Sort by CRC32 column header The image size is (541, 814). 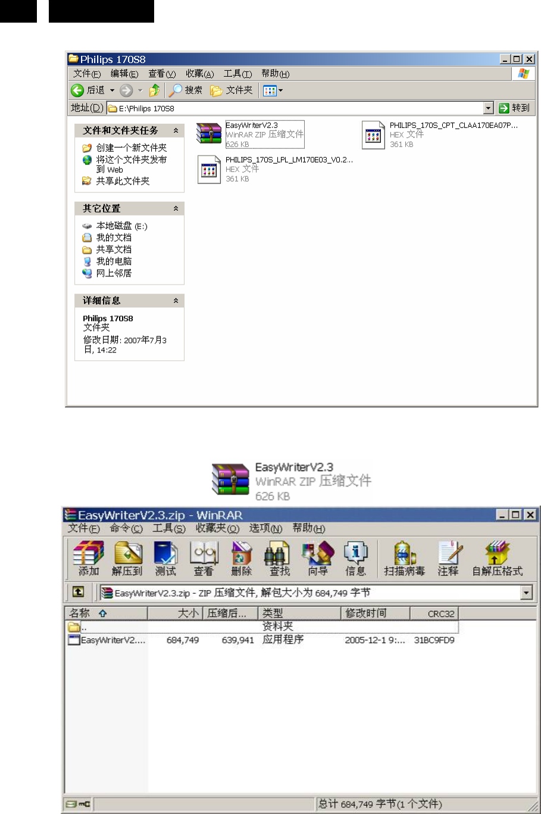coord(434,613)
